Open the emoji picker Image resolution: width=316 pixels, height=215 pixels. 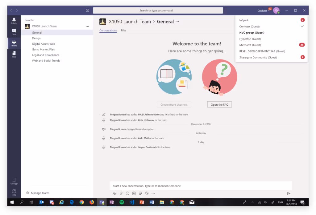pos(127,193)
